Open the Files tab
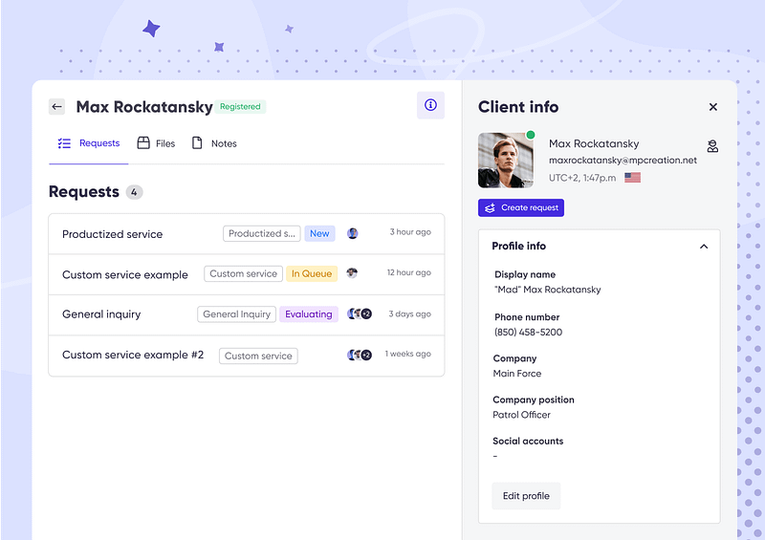765x540 pixels. coord(156,143)
